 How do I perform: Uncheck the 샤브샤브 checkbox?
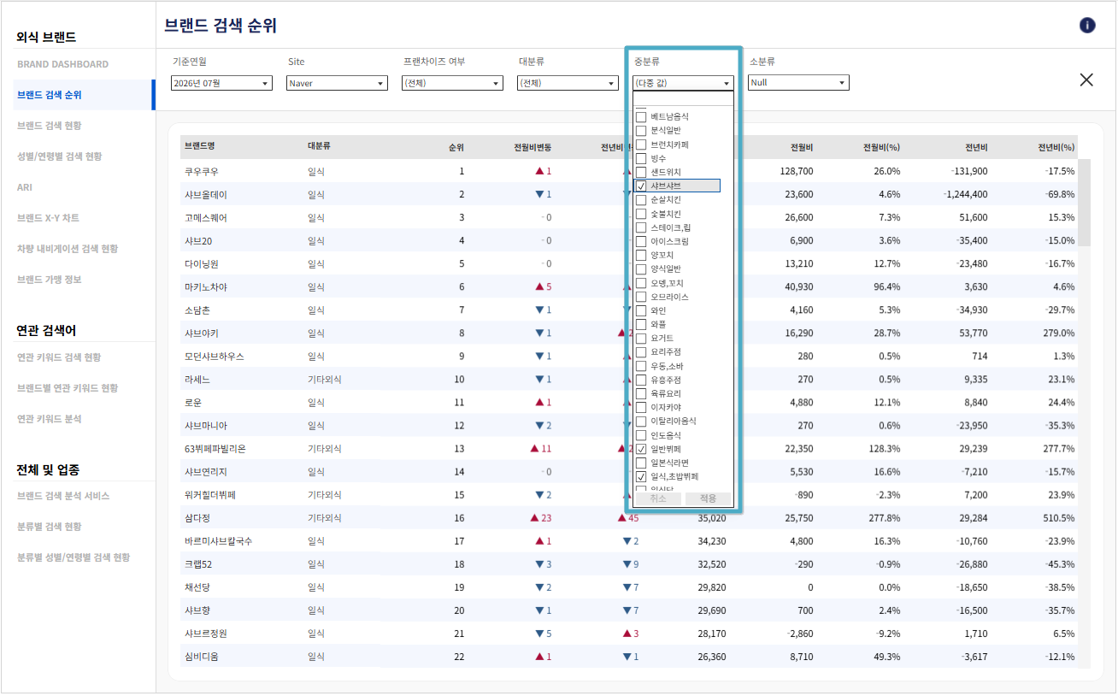641,186
